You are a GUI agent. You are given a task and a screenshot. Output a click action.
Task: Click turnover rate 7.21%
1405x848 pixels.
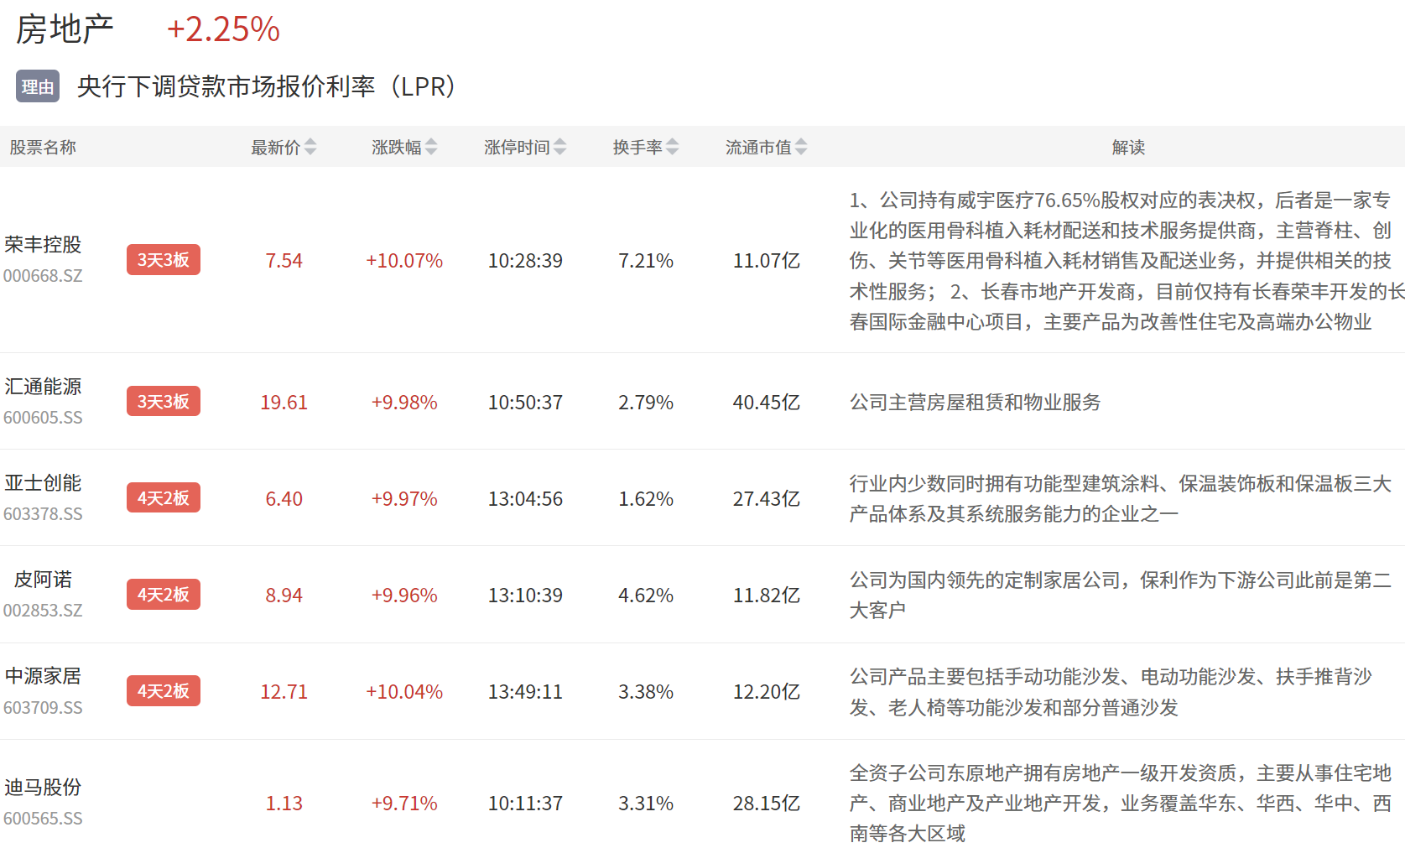646,261
